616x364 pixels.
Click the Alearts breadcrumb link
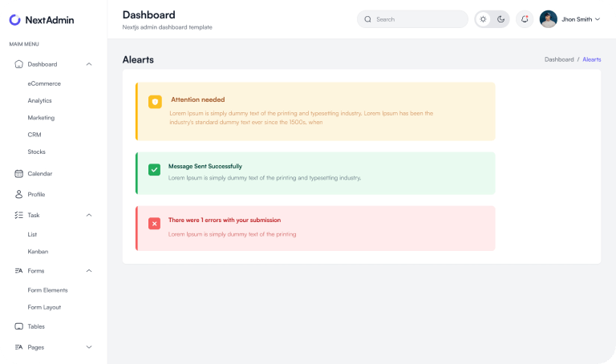point(591,59)
